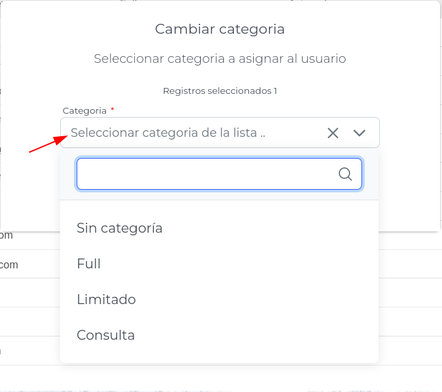Click the "Categoria" field label
The image size is (442, 392).
[x=84, y=110]
